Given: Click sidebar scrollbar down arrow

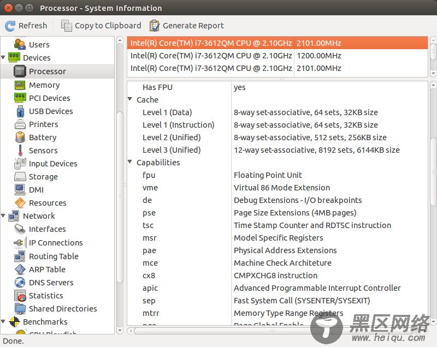Looking at the screenshot, I should pos(120,331).
